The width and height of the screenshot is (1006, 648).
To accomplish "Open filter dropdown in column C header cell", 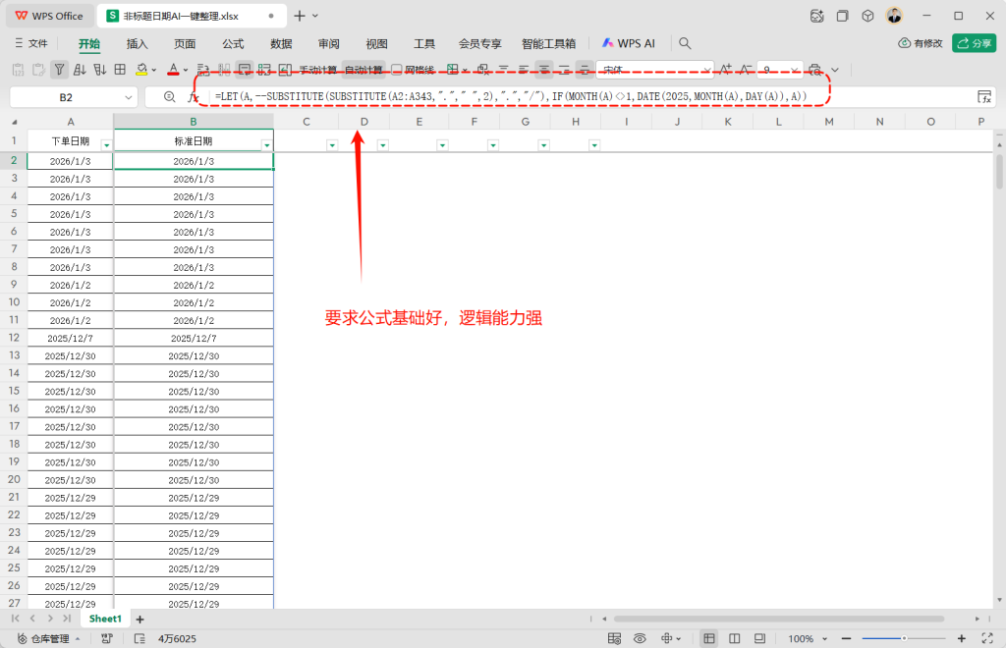I will [x=332, y=145].
